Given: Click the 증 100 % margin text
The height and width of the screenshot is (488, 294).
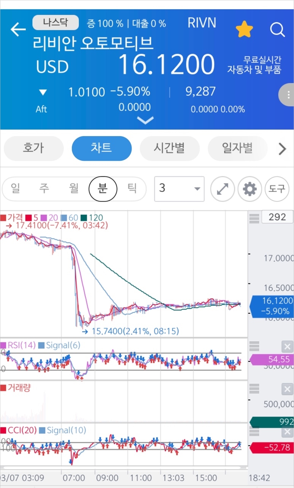Looking at the screenshot, I should [105, 24].
